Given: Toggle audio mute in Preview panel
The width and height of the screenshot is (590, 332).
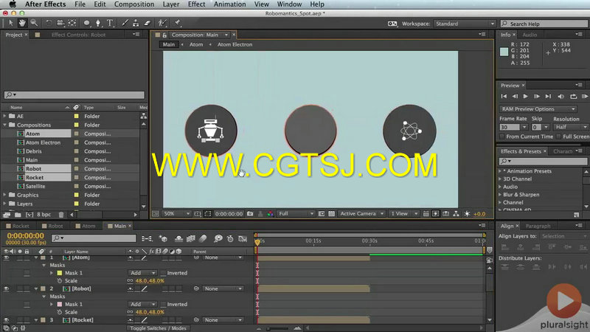Looking at the screenshot, I should (x=560, y=97).
